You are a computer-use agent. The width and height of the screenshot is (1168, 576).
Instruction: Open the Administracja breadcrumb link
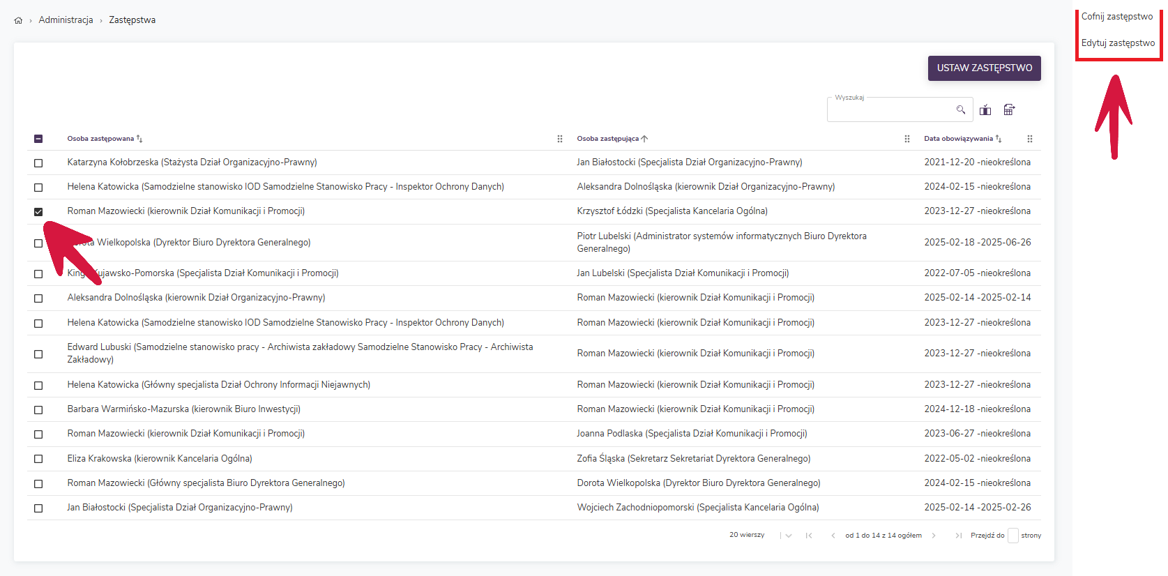pos(66,20)
